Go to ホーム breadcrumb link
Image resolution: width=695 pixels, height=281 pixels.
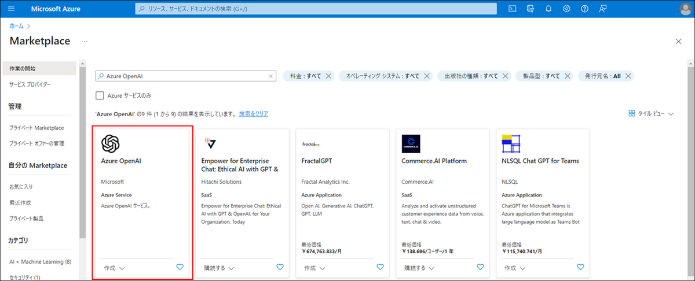point(16,26)
